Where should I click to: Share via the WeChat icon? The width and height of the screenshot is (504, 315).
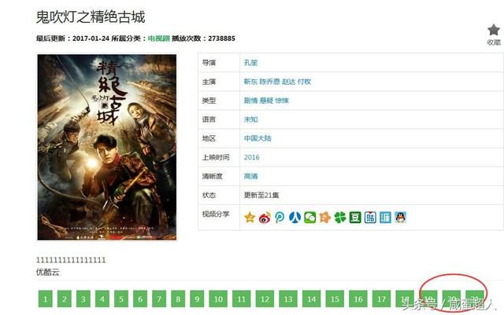point(309,218)
